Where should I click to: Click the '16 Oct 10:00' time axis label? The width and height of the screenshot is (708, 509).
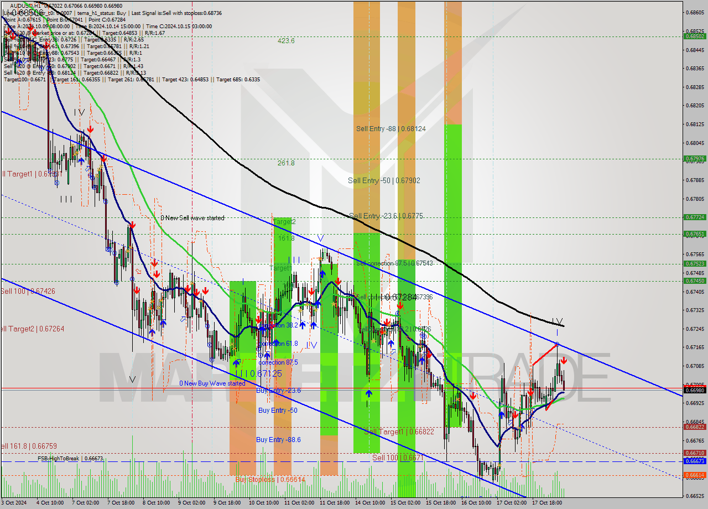(476, 503)
